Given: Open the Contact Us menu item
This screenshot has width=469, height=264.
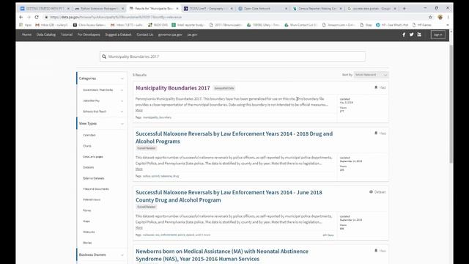Looking at the screenshot, I should 145,34.
